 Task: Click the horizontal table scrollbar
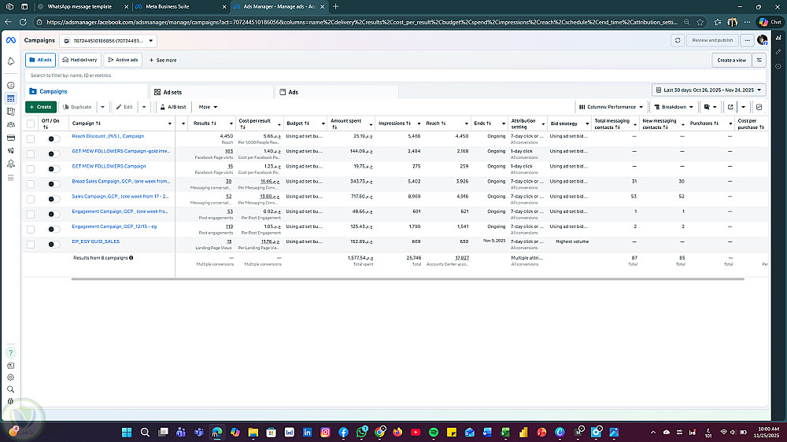[x=408, y=279]
